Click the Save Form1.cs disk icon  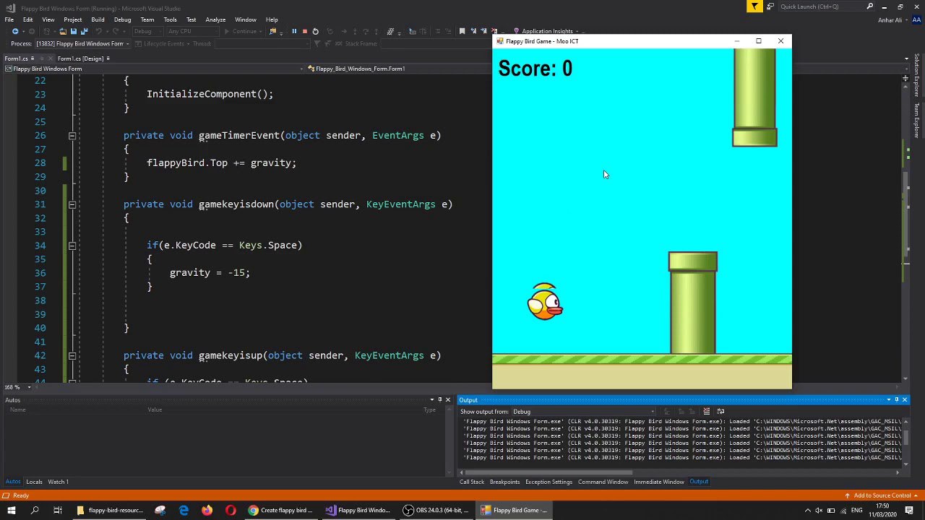(x=74, y=31)
